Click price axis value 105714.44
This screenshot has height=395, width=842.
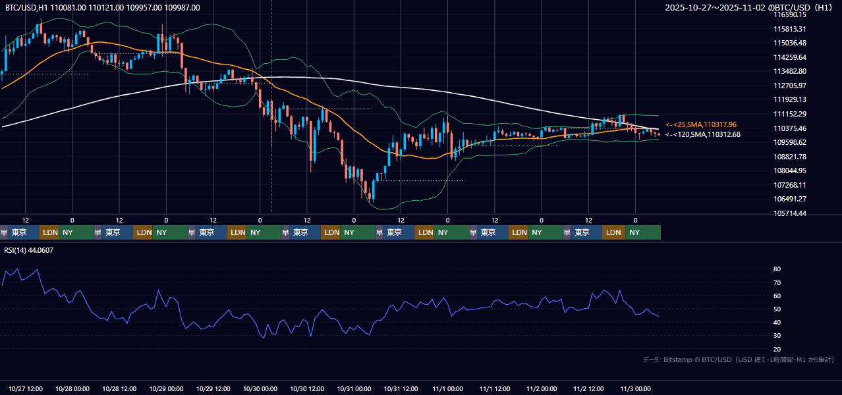[x=789, y=213]
